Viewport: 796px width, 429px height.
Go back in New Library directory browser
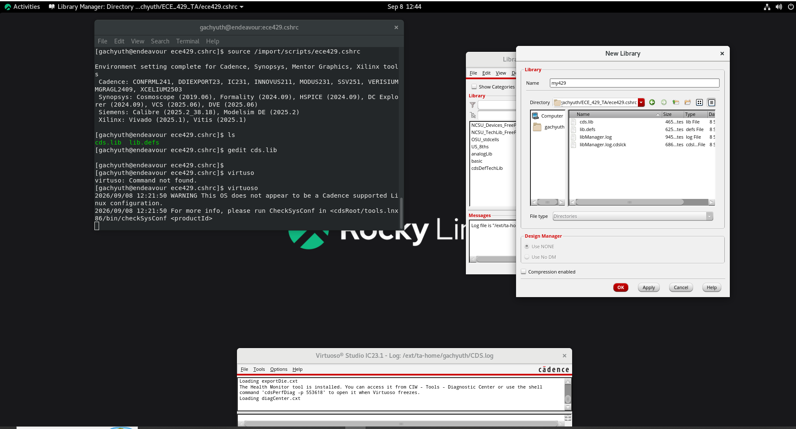[x=652, y=102]
